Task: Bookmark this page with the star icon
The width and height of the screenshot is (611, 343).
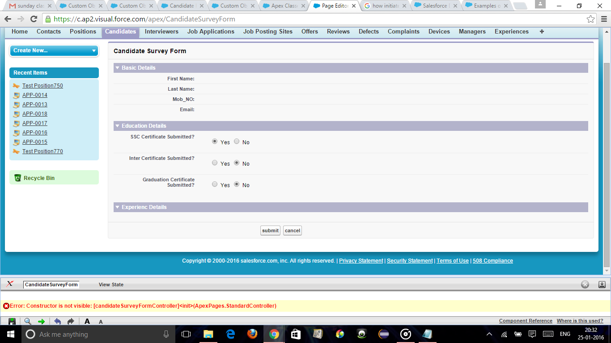Action: pos(591,19)
